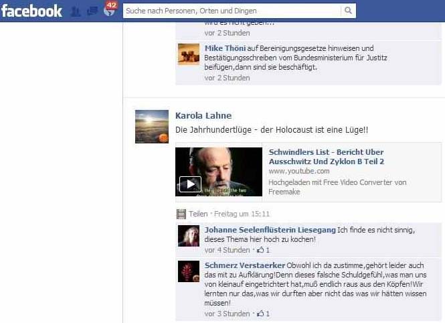Open Karola Lahne's profile picture

(x=152, y=126)
